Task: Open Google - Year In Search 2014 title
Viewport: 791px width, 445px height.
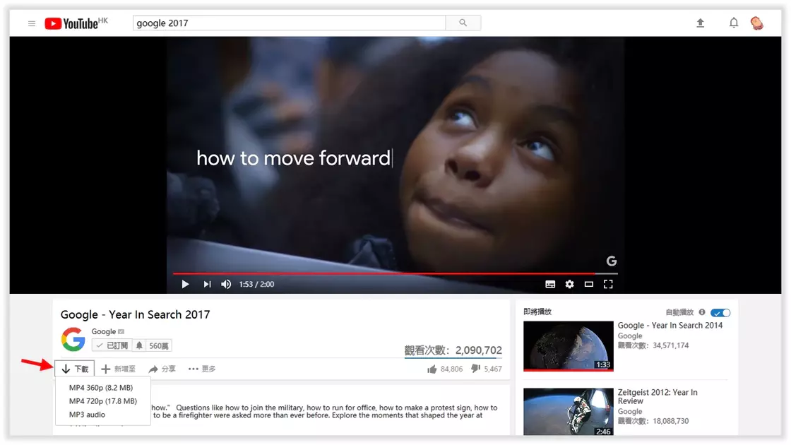Action: click(670, 326)
